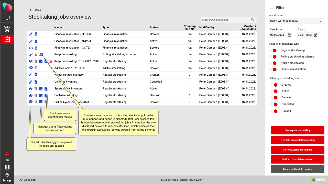This screenshot has width=328, height=184.
Task: Click the help icon in sidebar
Action: click(x=7, y=175)
